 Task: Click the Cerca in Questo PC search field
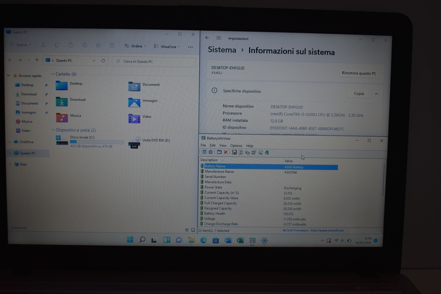point(154,62)
